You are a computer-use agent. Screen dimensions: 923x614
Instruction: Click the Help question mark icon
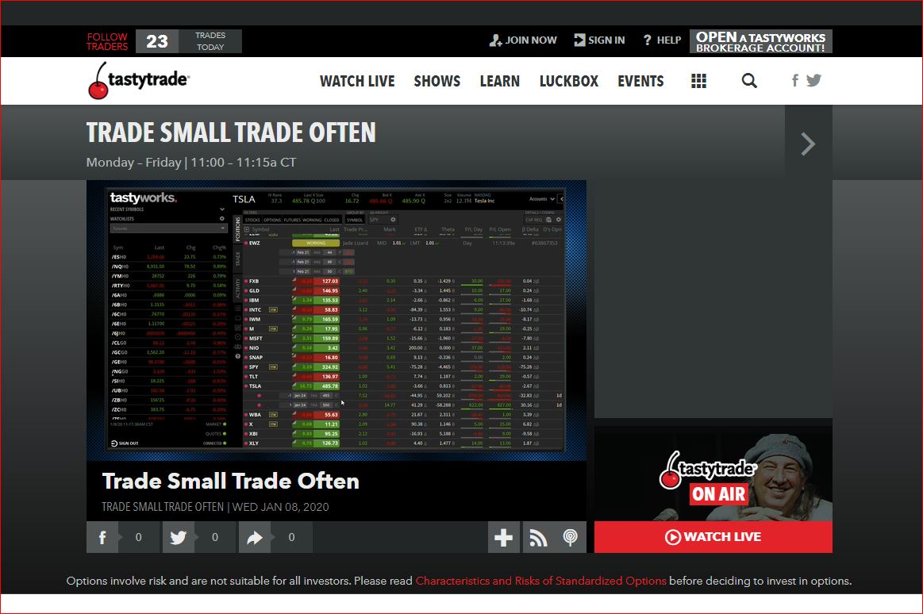click(x=648, y=40)
